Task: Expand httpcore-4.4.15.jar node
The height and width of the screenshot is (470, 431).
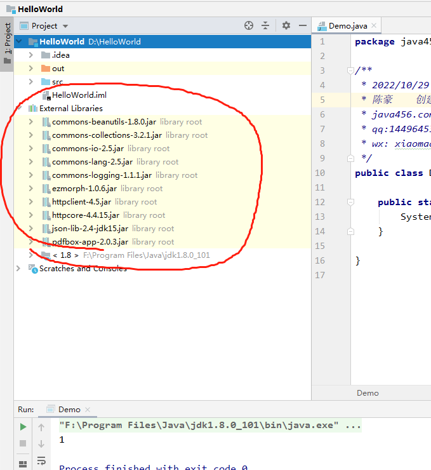Action: (x=31, y=215)
